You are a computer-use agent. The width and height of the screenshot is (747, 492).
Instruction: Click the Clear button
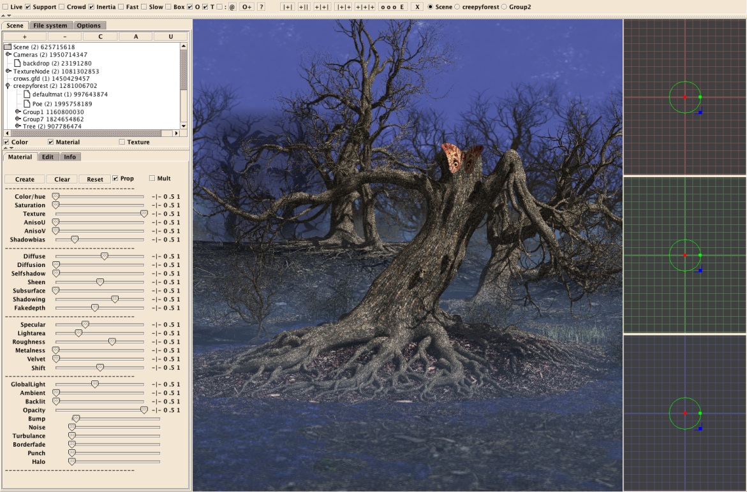point(62,179)
